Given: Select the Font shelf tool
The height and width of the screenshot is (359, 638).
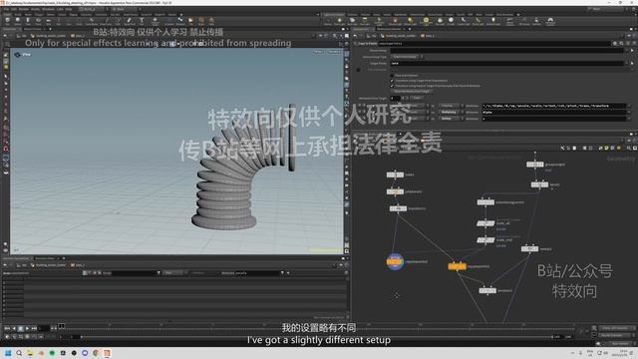Looking at the screenshot, I should point(142,20).
